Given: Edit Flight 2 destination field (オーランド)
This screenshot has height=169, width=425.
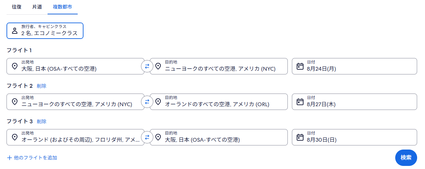Looking at the screenshot, I should 220,102.
